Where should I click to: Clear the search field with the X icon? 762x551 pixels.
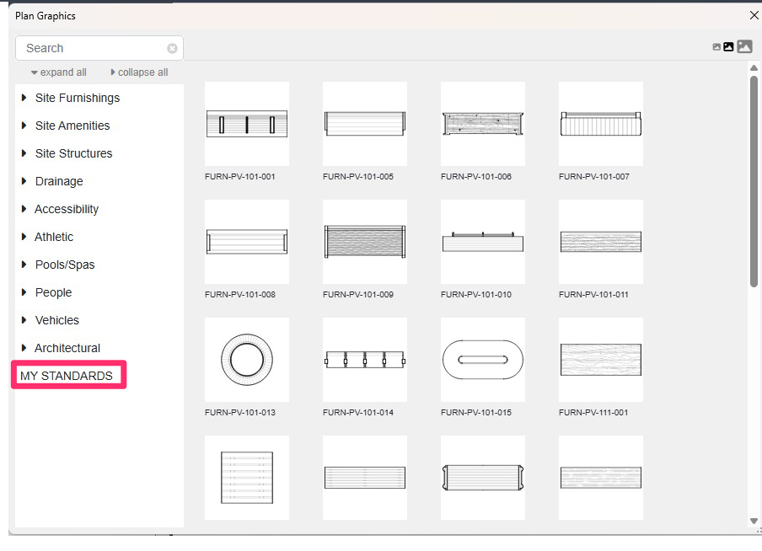170,48
